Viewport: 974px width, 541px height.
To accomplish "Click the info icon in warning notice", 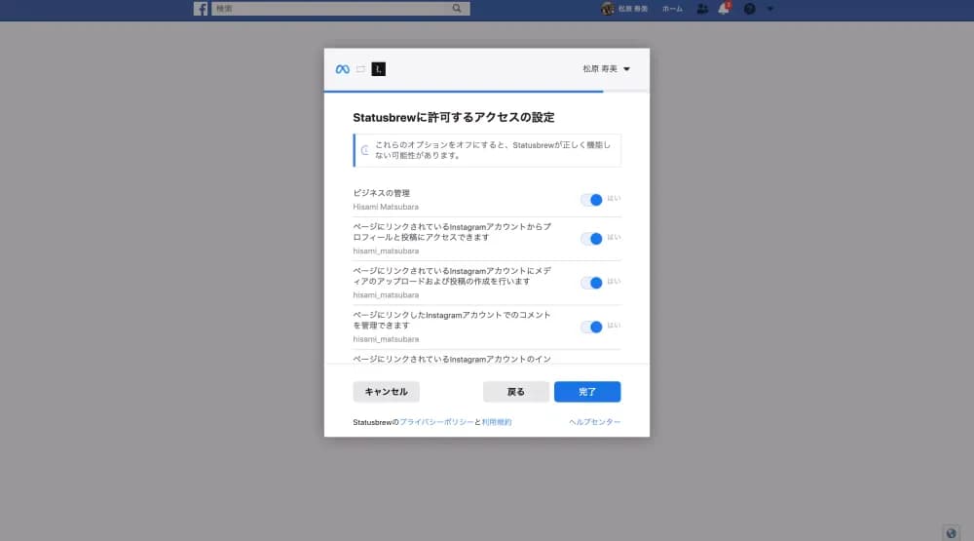I will click(x=365, y=150).
